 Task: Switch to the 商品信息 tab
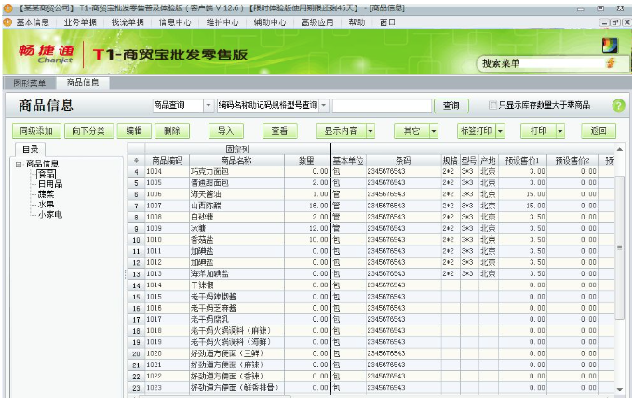83,82
